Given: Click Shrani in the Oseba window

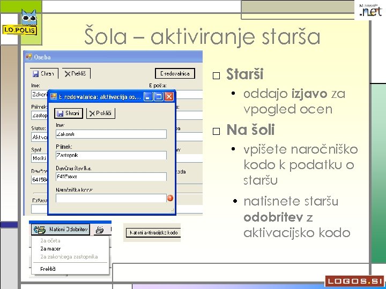Looking at the screenshot, I should pyautogui.click(x=44, y=73).
